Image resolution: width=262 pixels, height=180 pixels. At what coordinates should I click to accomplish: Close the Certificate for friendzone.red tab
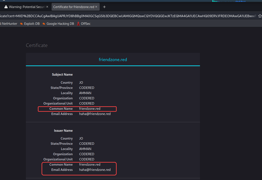96,7
